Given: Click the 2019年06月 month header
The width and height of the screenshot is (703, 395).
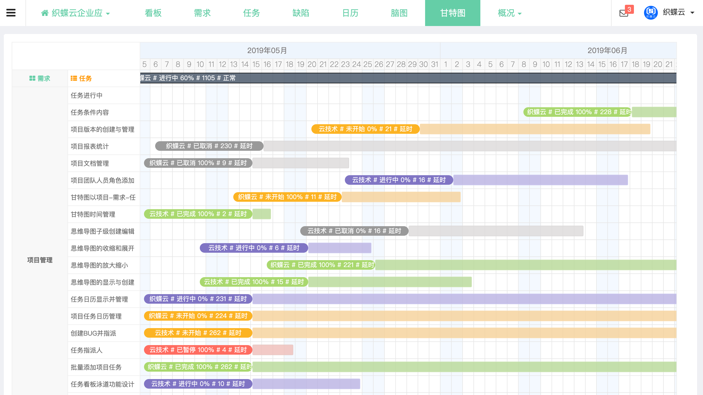Looking at the screenshot, I should point(607,50).
